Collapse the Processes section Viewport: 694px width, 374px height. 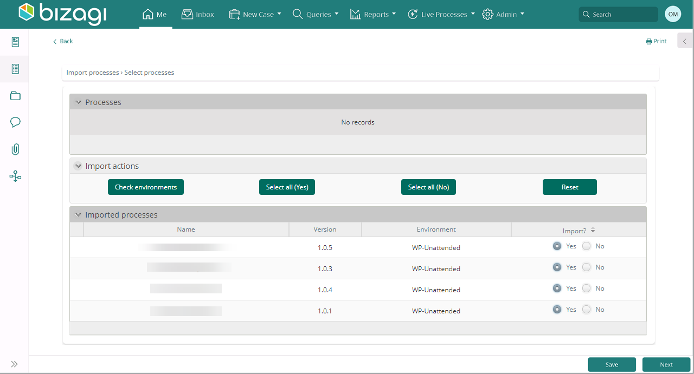coord(78,102)
